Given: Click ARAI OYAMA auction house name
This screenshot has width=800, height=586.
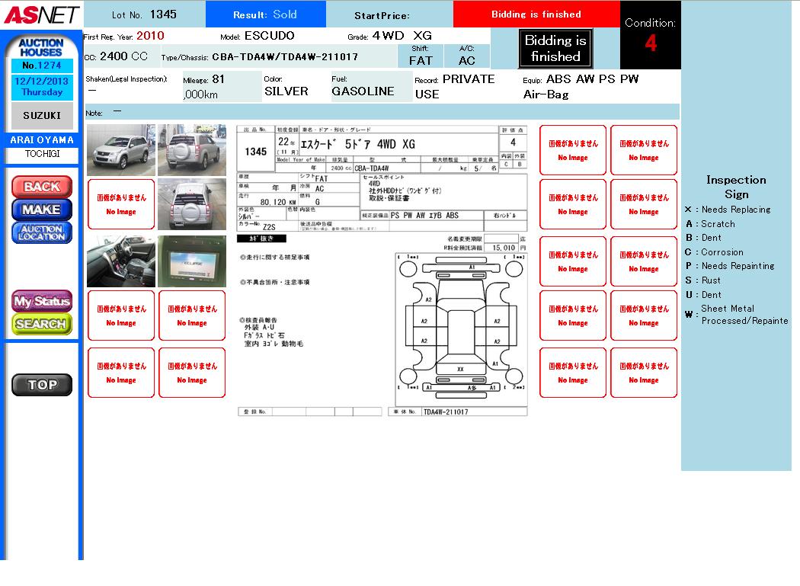Looking at the screenshot, I should 42,140.
